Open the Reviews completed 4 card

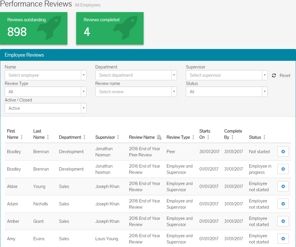click(x=110, y=28)
